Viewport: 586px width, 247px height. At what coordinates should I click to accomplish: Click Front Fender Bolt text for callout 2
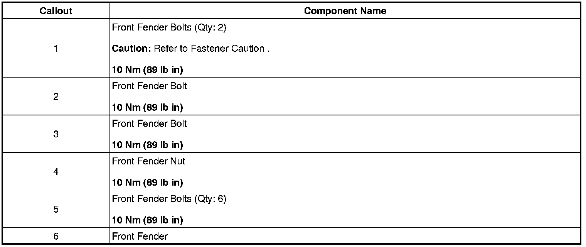click(149, 86)
